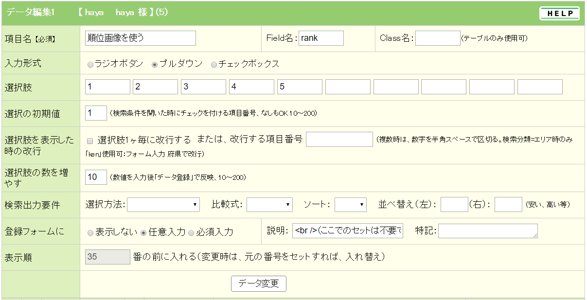The height and width of the screenshot is (300, 587).
Task: Click the データ変更 submit button
Action: click(258, 283)
